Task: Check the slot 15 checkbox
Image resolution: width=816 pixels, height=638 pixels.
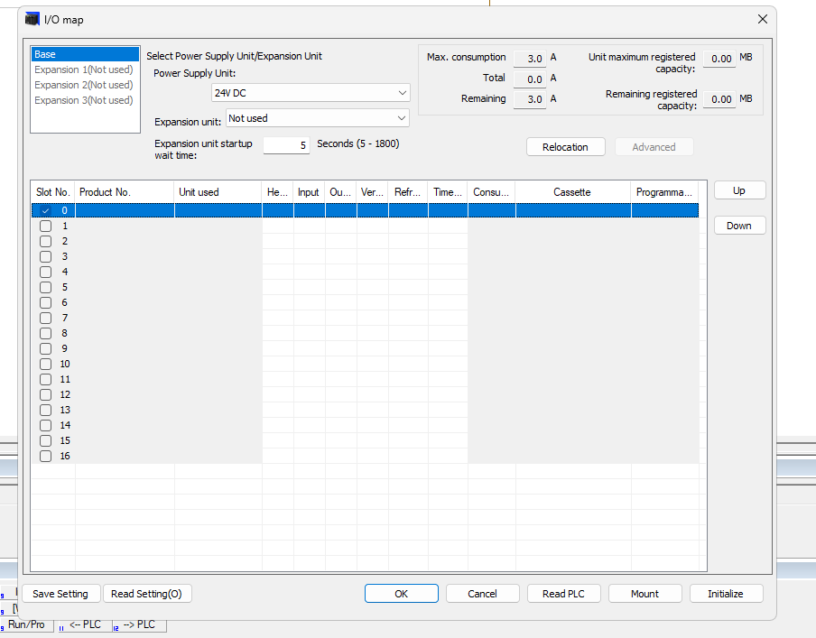Action: tap(46, 440)
